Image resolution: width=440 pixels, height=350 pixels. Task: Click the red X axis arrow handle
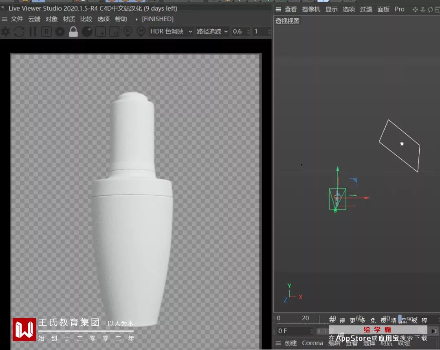pos(367,198)
